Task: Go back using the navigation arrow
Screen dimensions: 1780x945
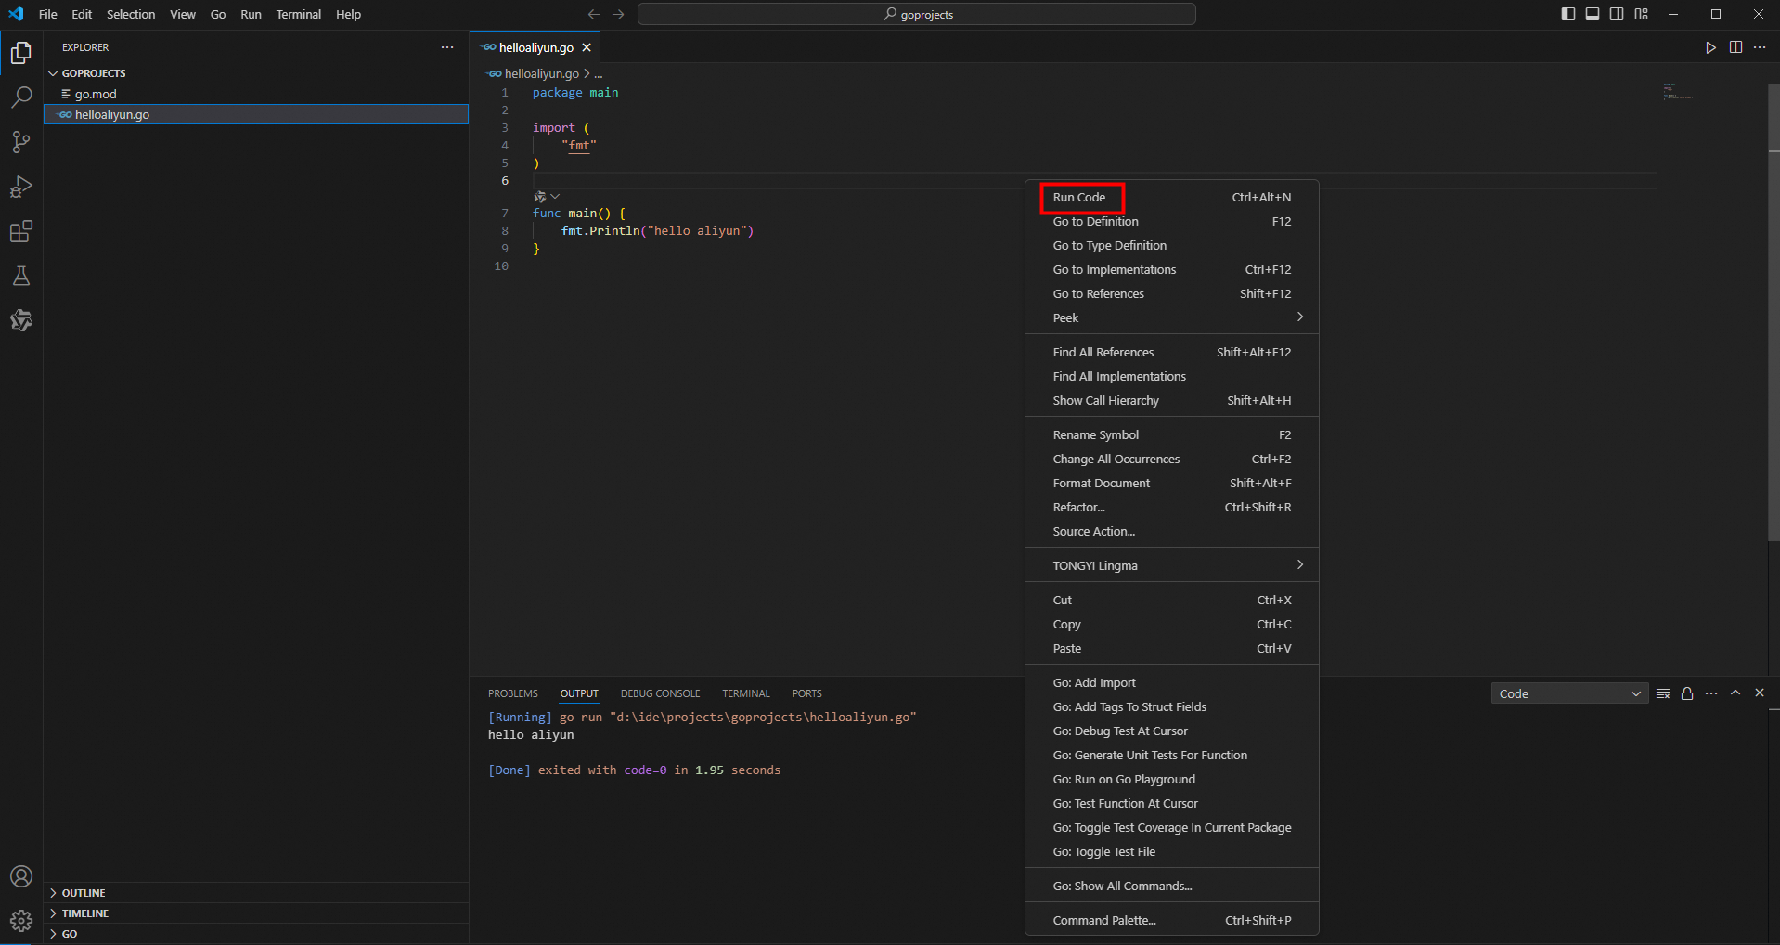Action: pos(594,14)
